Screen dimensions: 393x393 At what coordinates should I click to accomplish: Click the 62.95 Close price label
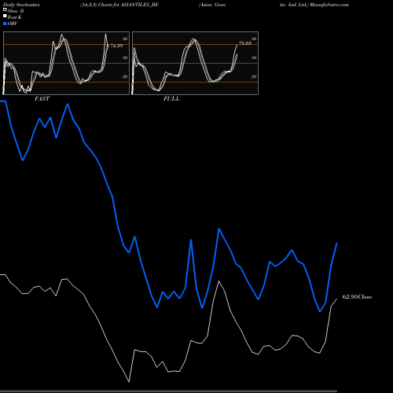tap(357, 297)
